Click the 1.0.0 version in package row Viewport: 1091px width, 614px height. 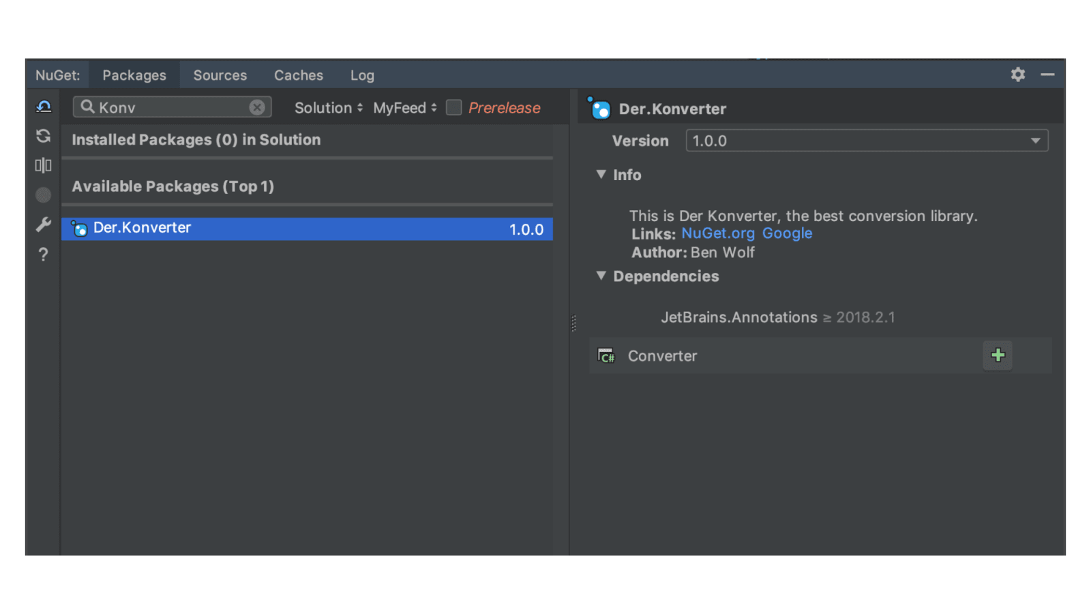(x=526, y=229)
